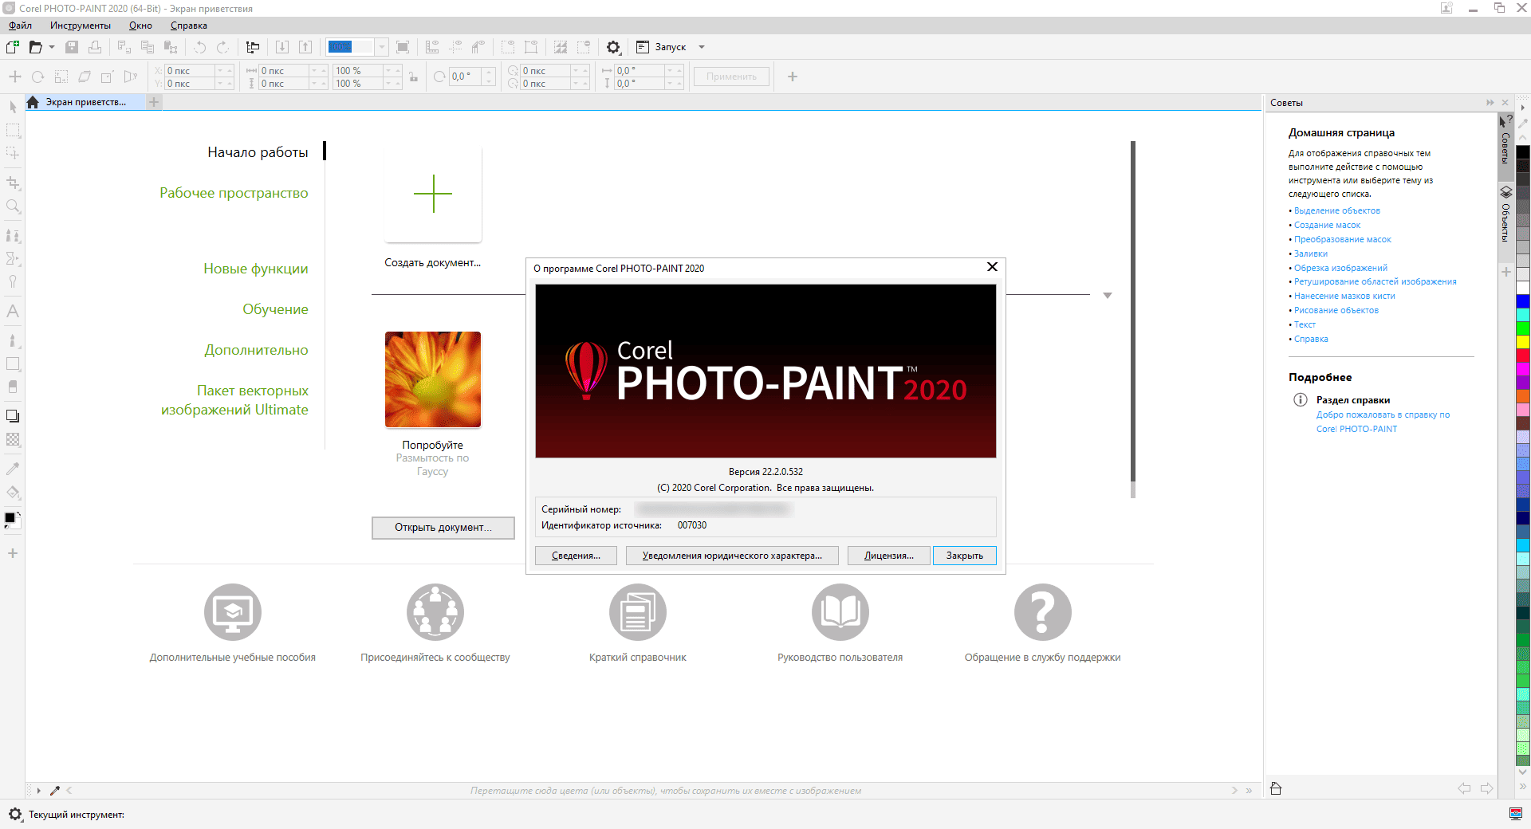Open Новые функции section
This screenshot has height=829, width=1531.
click(256, 269)
